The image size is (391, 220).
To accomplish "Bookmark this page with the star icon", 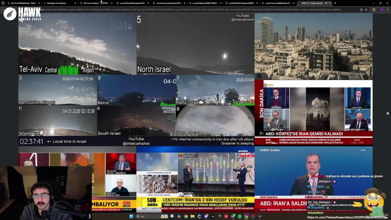I will (366, 9).
